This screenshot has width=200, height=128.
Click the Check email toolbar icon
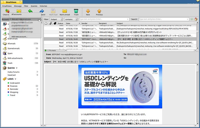coord(7,11)
